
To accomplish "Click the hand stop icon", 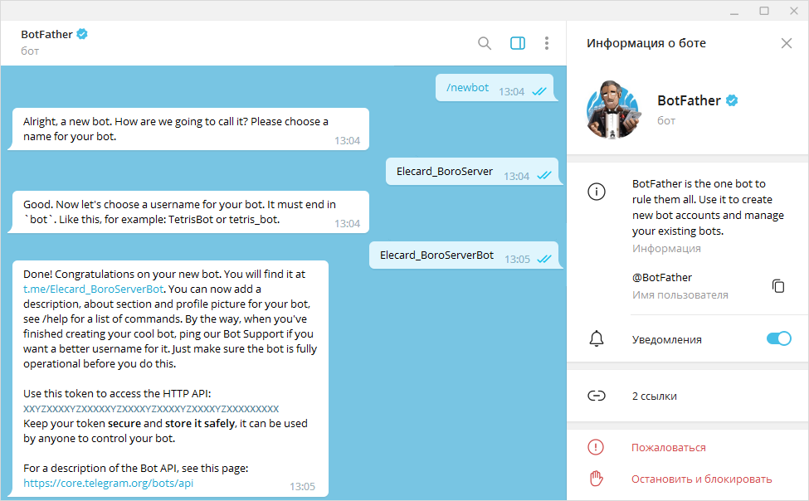I will [596, 479].
